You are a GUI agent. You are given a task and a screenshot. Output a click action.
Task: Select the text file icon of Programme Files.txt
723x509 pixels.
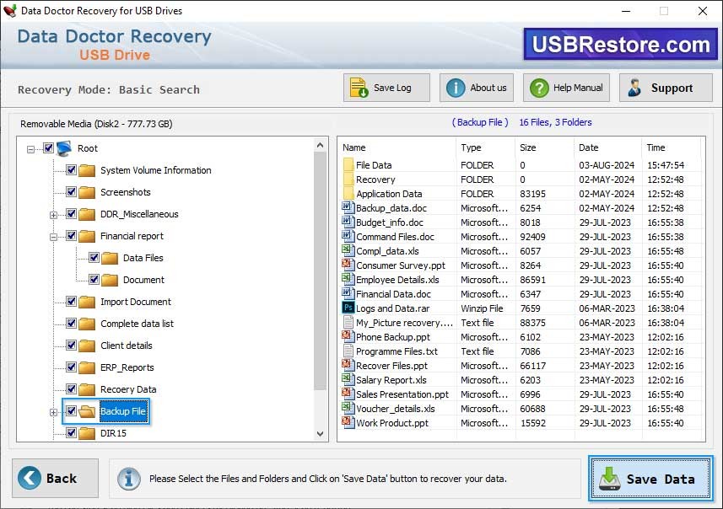347,351
